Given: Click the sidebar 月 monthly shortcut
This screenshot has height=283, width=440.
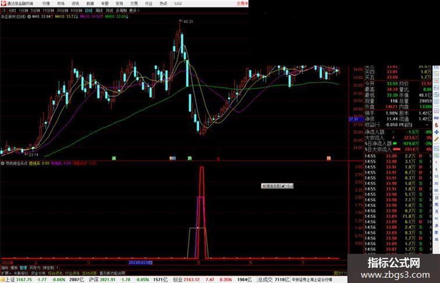Looking at the screenshot, I should [x=436, y=212].
